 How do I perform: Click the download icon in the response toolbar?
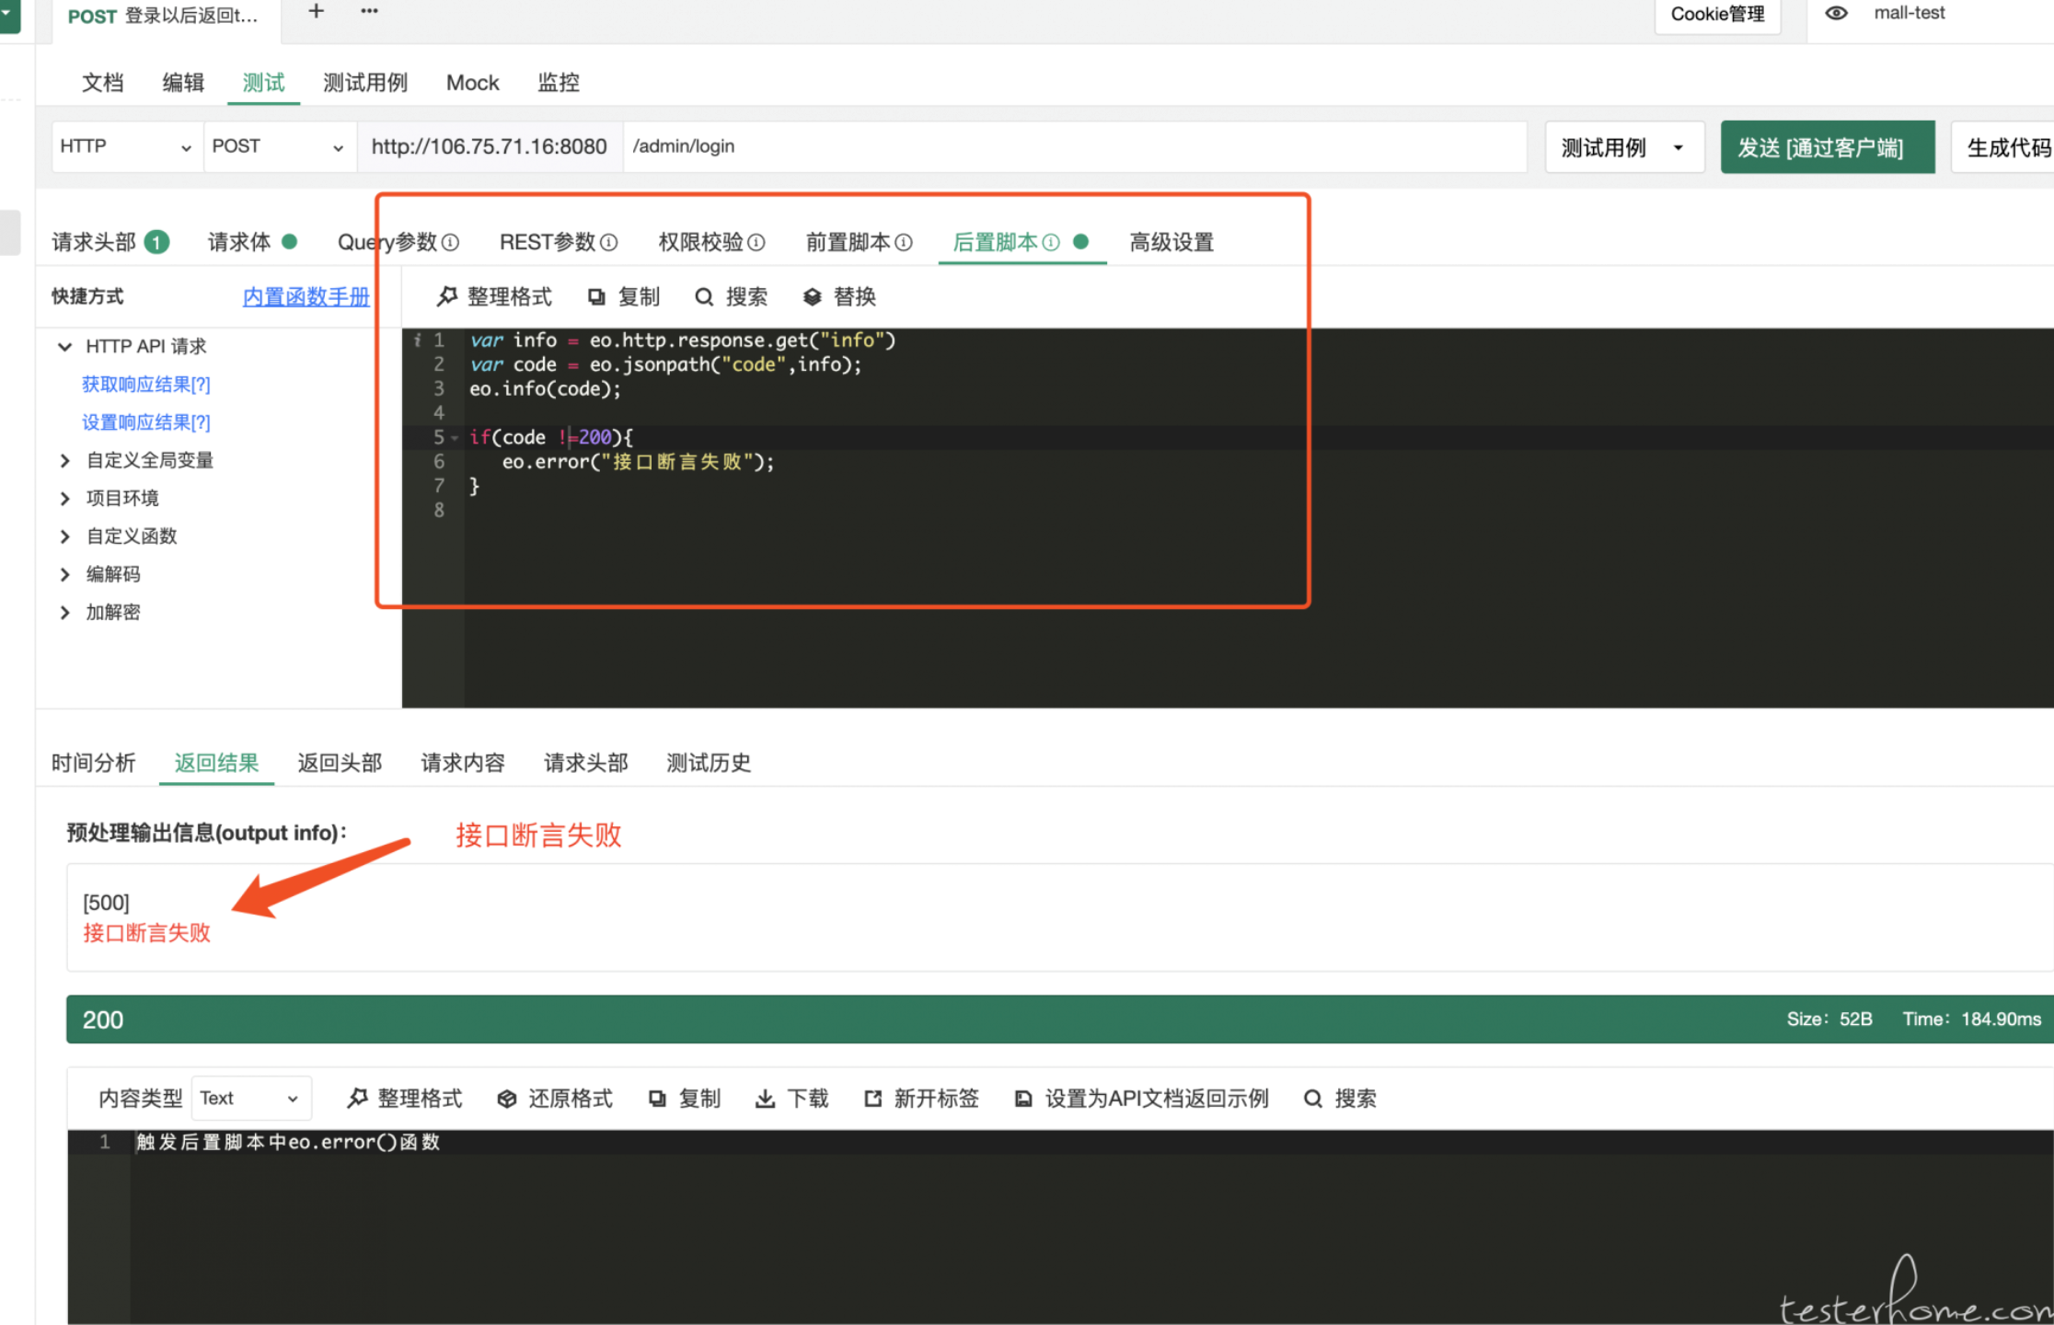coord(765,1099)
